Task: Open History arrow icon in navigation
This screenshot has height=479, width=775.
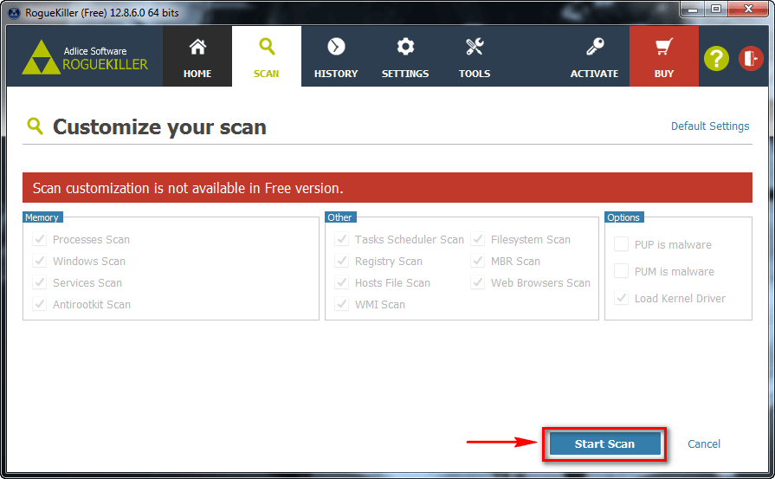Action: [336, 47]
